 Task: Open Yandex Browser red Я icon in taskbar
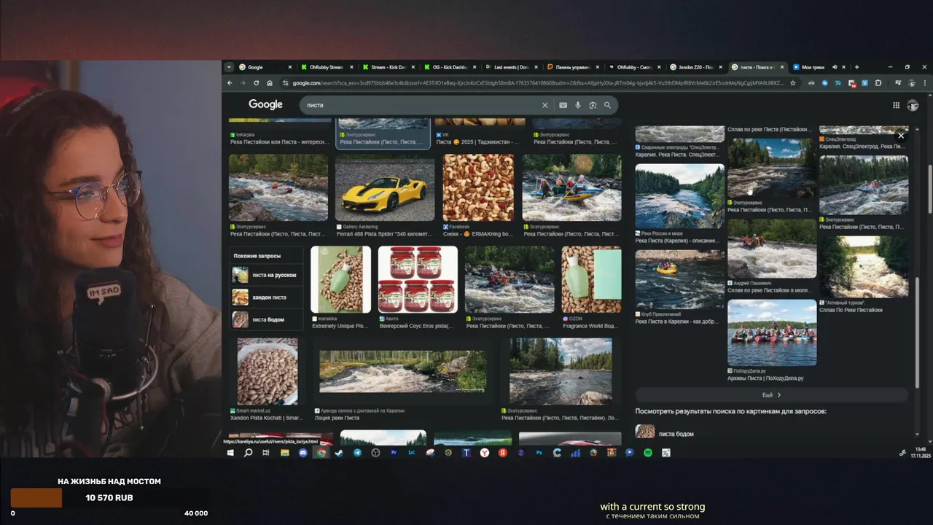(503, 453)
